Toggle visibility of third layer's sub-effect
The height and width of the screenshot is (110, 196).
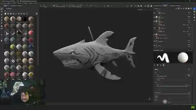coord(159,25)
